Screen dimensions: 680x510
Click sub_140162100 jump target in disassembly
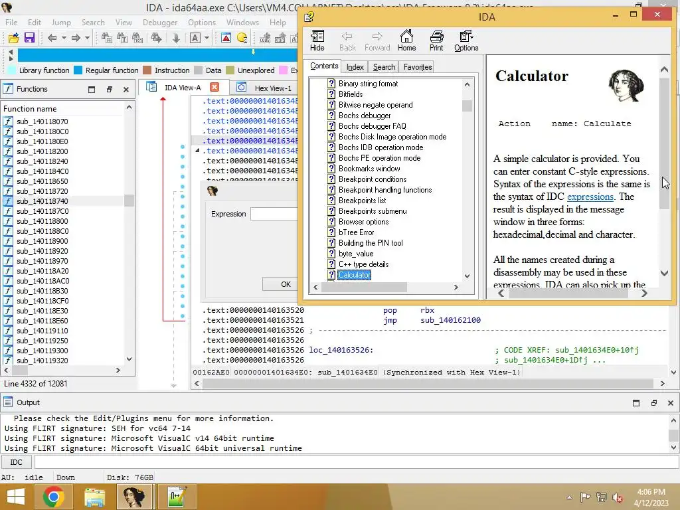click(x=450, y=320)
